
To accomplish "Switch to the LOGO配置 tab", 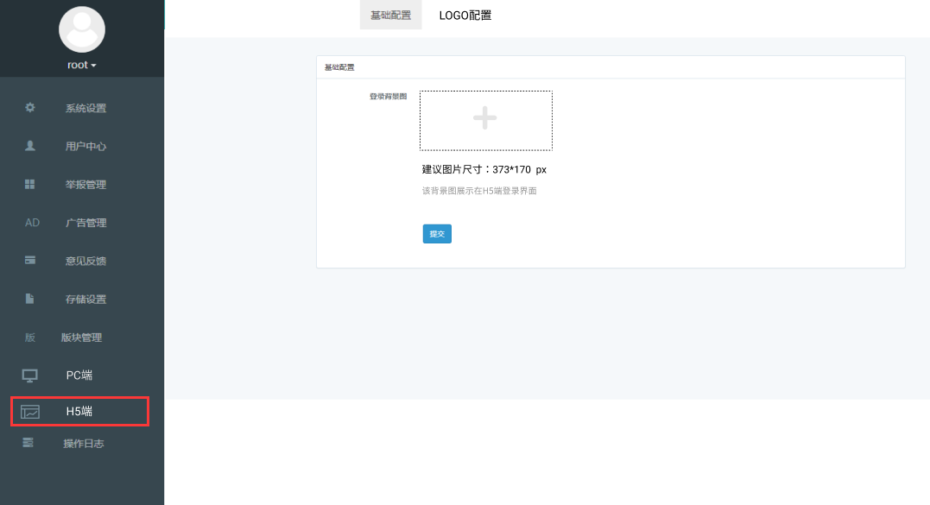I will tap(465, 16).
